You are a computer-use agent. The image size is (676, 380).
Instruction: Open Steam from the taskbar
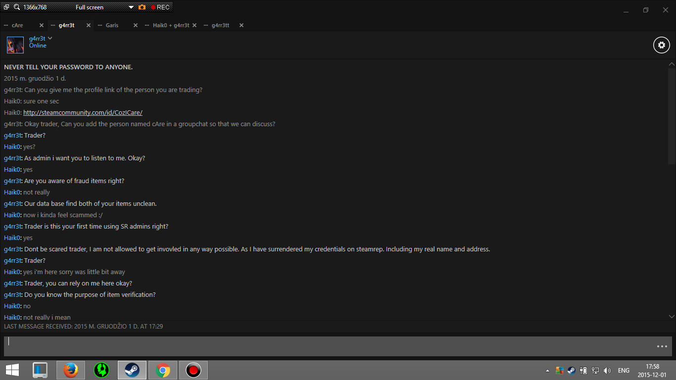point(132,370)
